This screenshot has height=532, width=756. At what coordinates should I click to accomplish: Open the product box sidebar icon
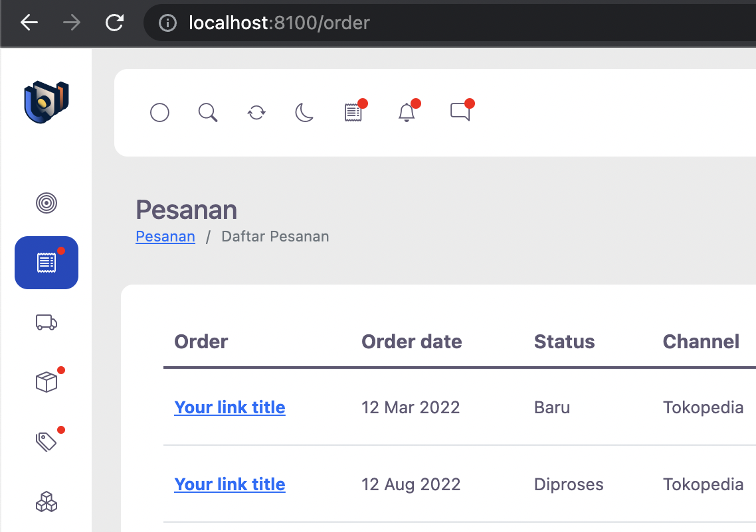47,382
